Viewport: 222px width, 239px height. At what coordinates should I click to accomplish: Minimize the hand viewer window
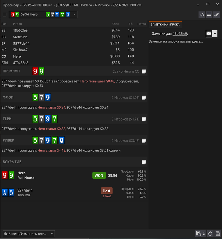click(x=198, y=5)
